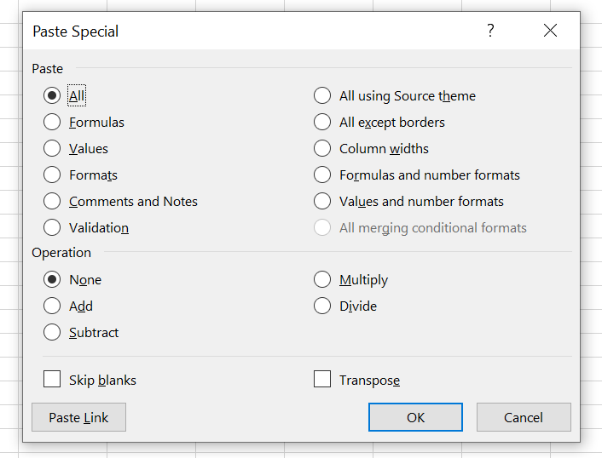Click the Paste Link button

[78, 417]
